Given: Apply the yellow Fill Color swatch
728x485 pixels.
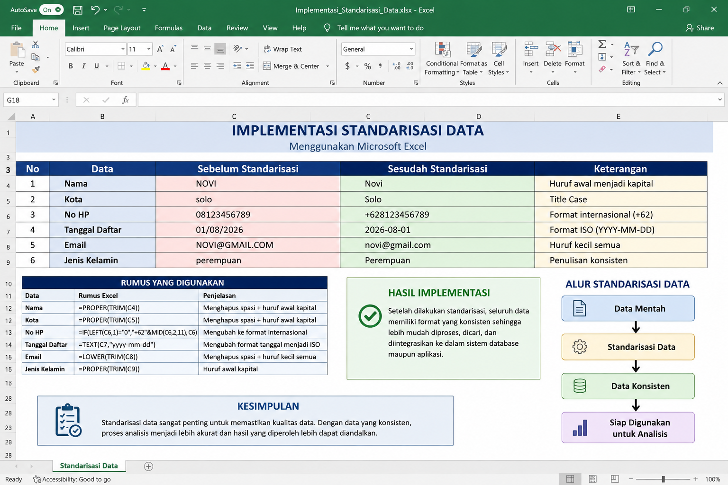Looking at the screenshot, I should pos(146,66).
